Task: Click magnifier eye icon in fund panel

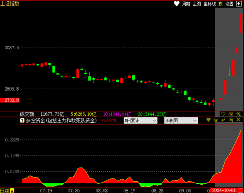Action: 231,120
